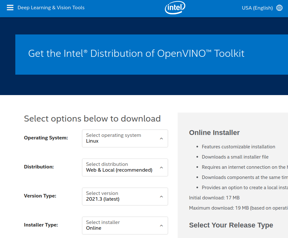Click 'Features customizable installation' bullet

(x=239, y=147)
